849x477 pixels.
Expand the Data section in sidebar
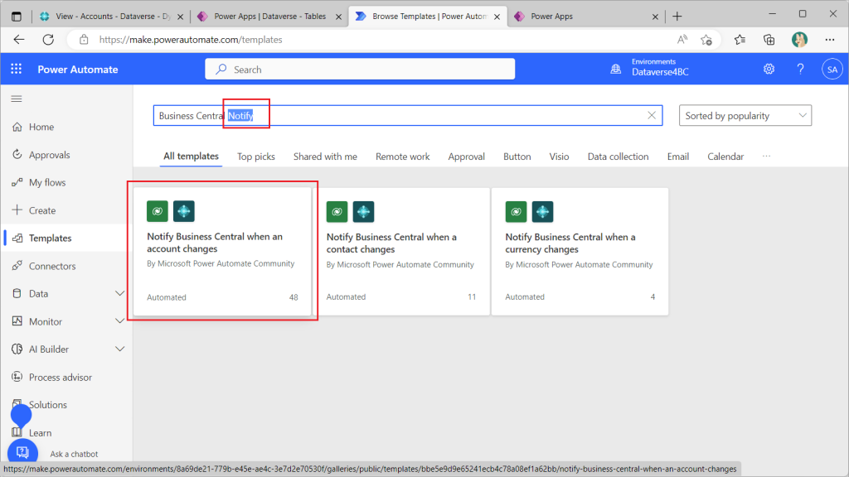pyautogui.click(x=119, y=294)
